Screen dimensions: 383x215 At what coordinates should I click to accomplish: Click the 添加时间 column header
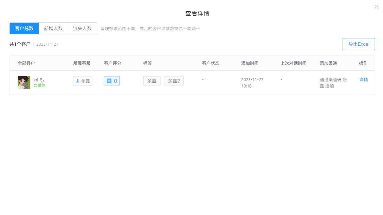click(250, 63)
